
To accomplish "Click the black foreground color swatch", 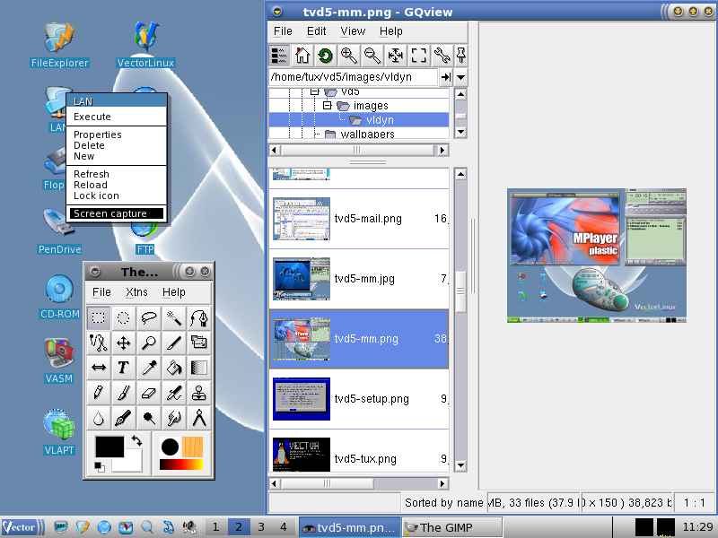I will [x=108, y=447].
